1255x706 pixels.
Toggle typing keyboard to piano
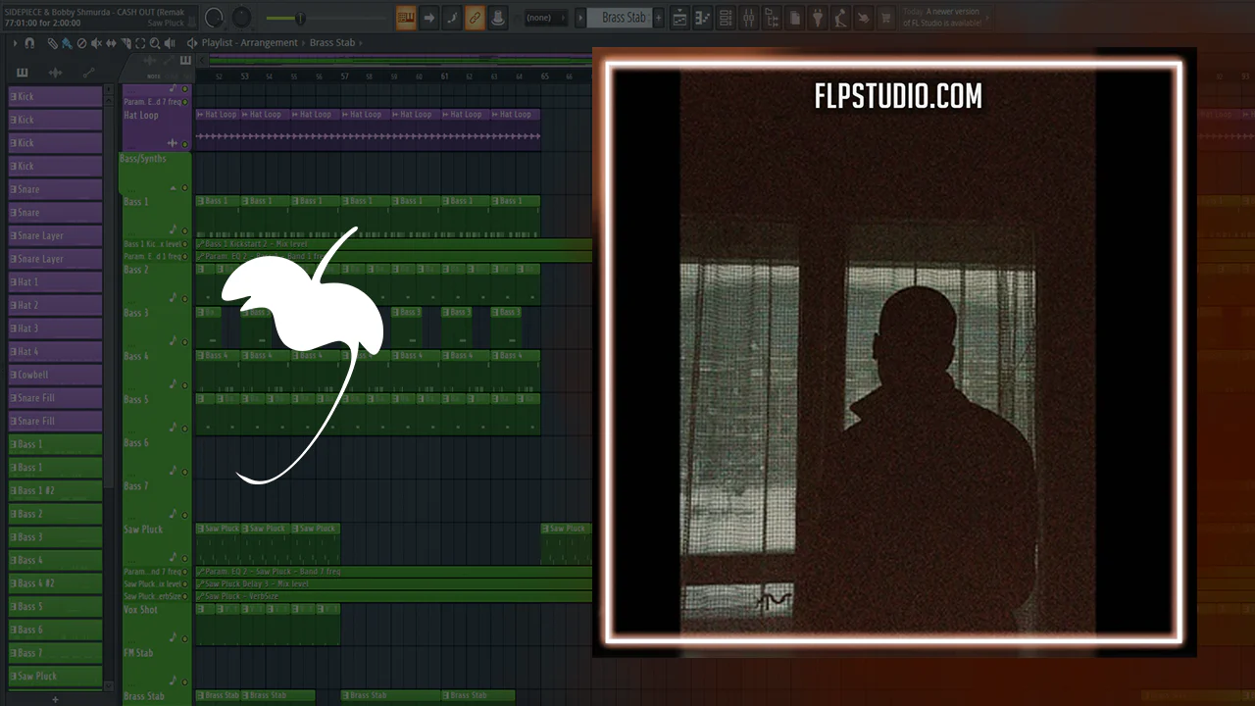[x=406, y=18]
